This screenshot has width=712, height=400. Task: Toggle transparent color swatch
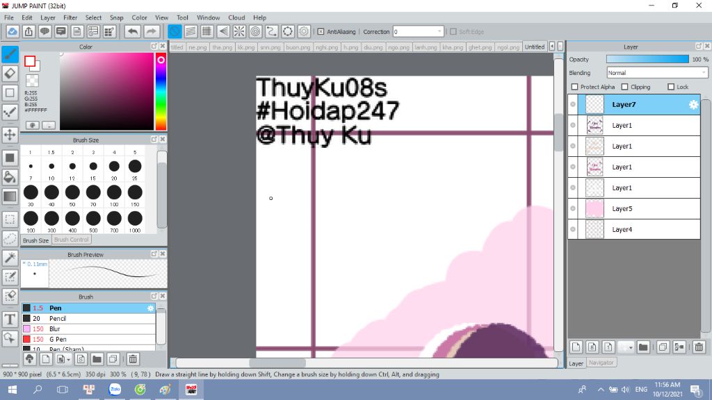pyautogui.click(x=32, y=81)
